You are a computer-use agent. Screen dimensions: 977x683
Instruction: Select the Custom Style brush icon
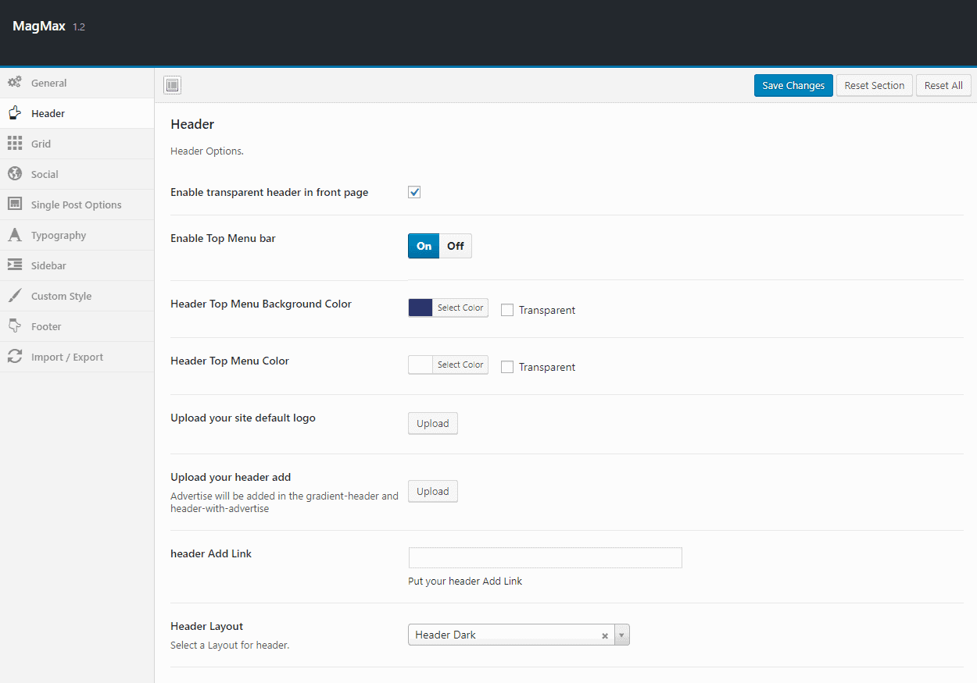15,296
